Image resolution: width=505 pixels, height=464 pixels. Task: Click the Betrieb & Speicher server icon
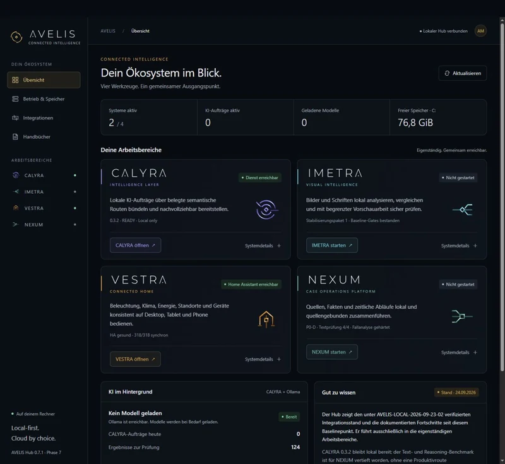click(x=15, y=99)
